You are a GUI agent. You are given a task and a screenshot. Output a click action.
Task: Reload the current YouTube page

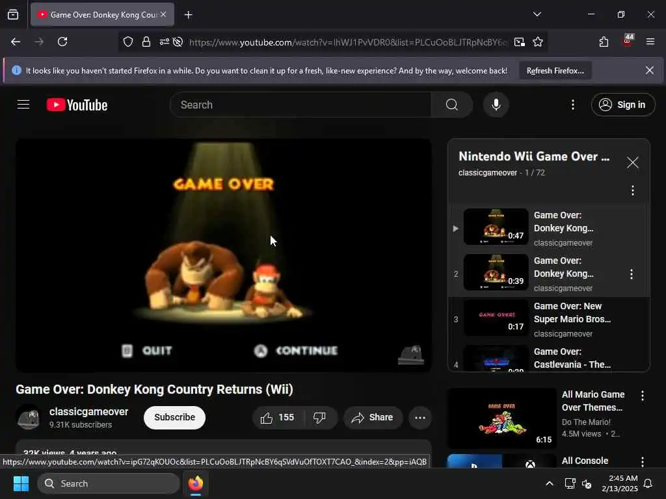pos(62,42)
